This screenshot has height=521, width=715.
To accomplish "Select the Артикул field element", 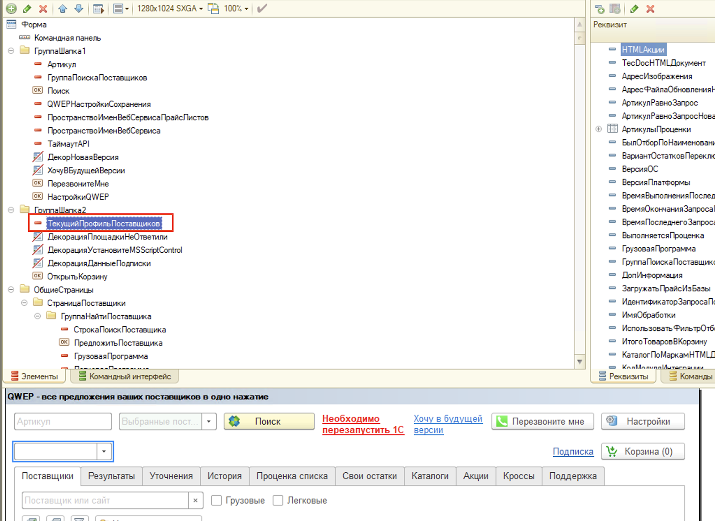I will pyautogui.click(x=62, y=64).
